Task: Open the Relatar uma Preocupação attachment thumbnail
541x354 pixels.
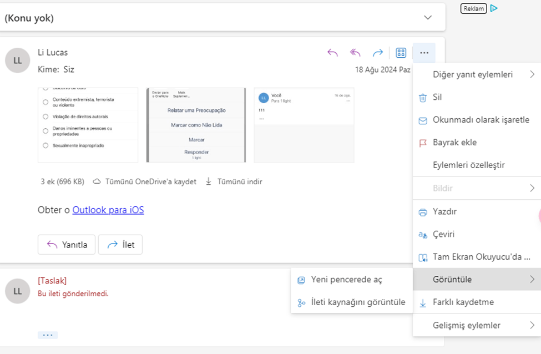Action: (196, 125)
